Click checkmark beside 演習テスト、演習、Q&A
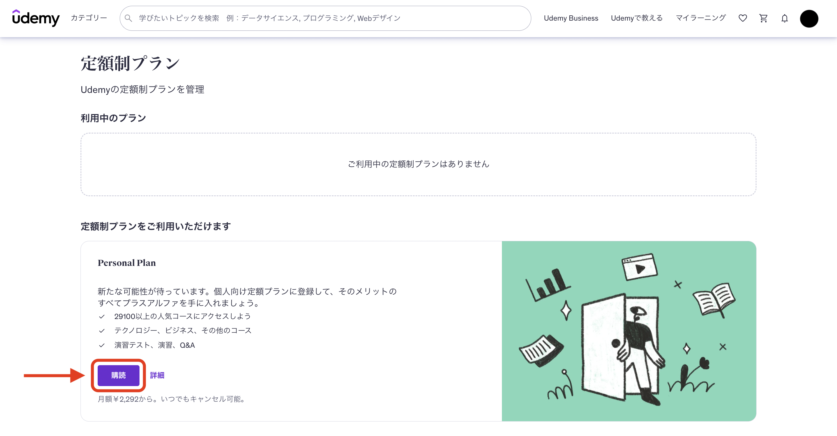Image resolution: width=837 pixels, height=436 pixels. coord(102,345)
